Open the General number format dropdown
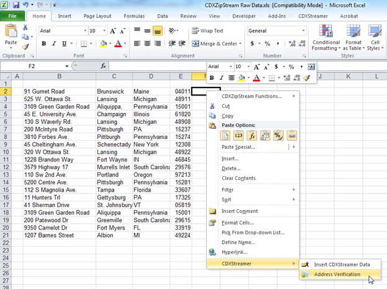The image size is (387, 289). click(x=303, y=30)
